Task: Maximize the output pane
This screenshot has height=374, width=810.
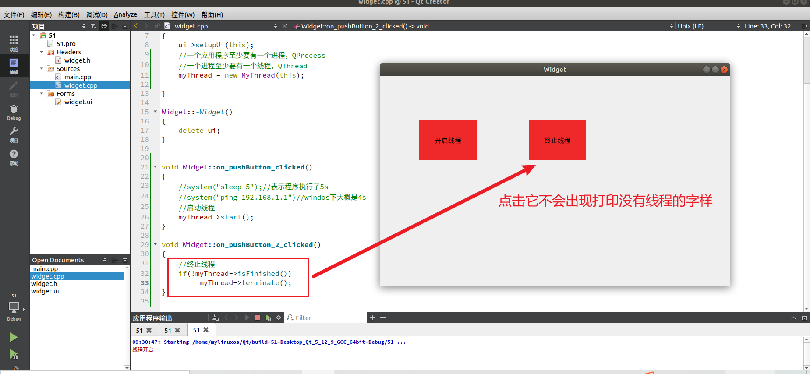Action: click(x=804, y=318)
